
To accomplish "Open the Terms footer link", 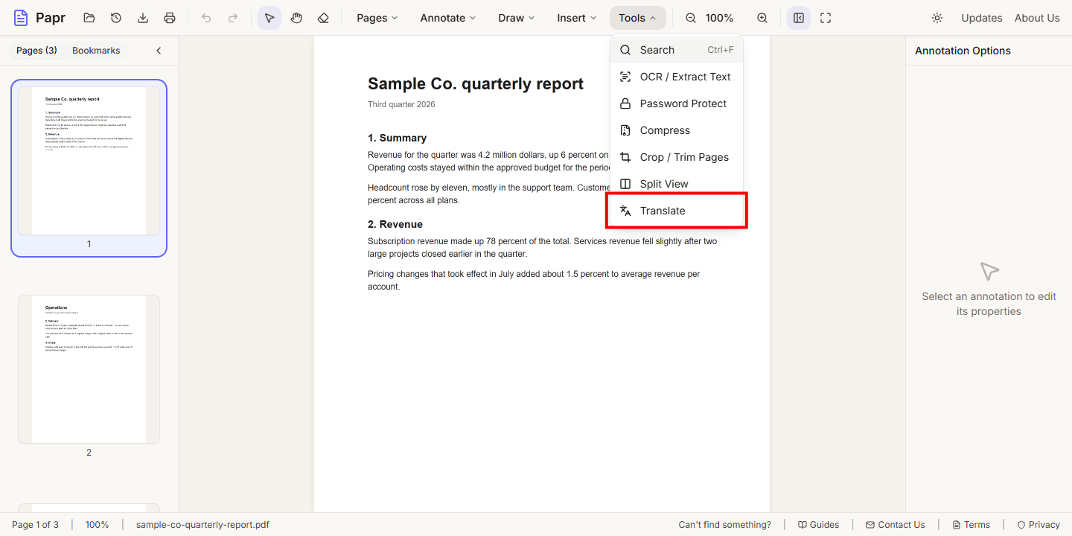I will (x=971, y=525).
